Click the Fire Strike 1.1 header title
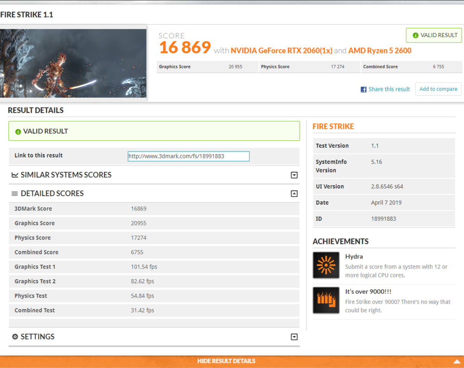Image resolution: width=464 pixels, height=368 pixels. [26, 15]
